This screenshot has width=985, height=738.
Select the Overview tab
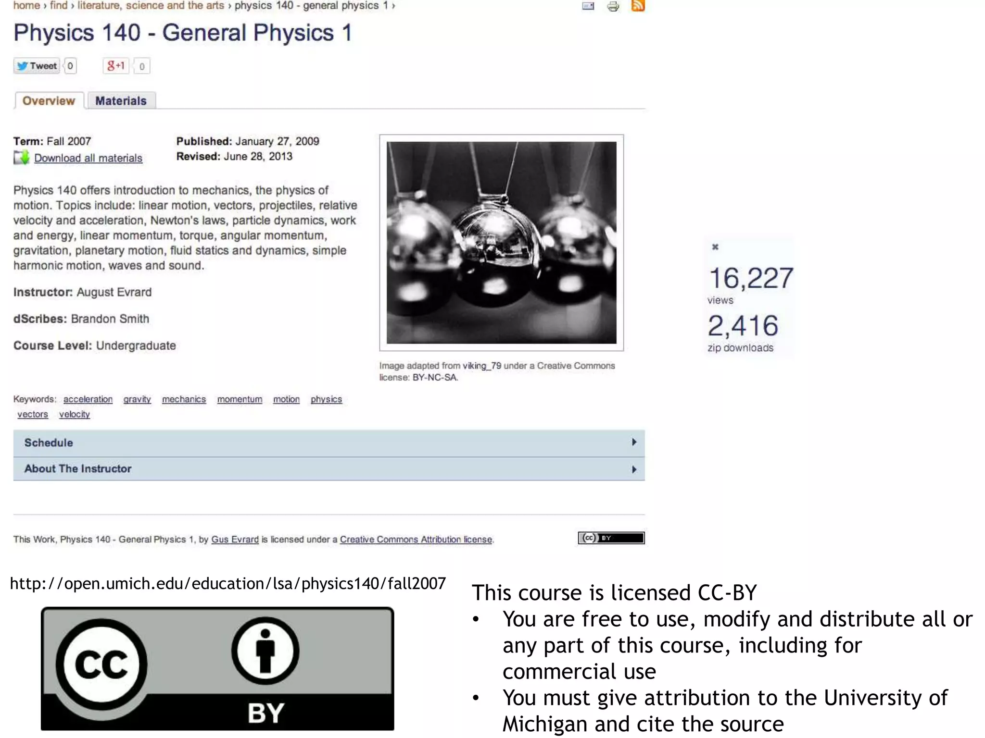click(x=49, y=101)
